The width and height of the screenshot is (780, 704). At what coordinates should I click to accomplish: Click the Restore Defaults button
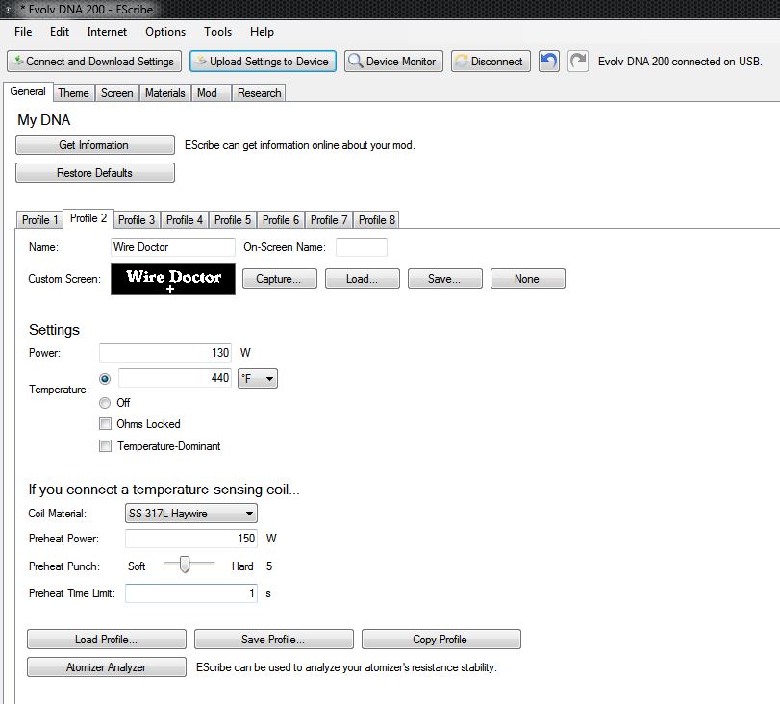click(x=95, y=173)
